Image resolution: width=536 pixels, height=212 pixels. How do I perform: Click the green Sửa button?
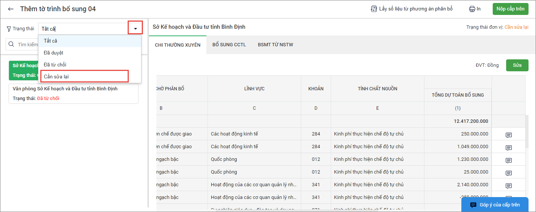517,65
